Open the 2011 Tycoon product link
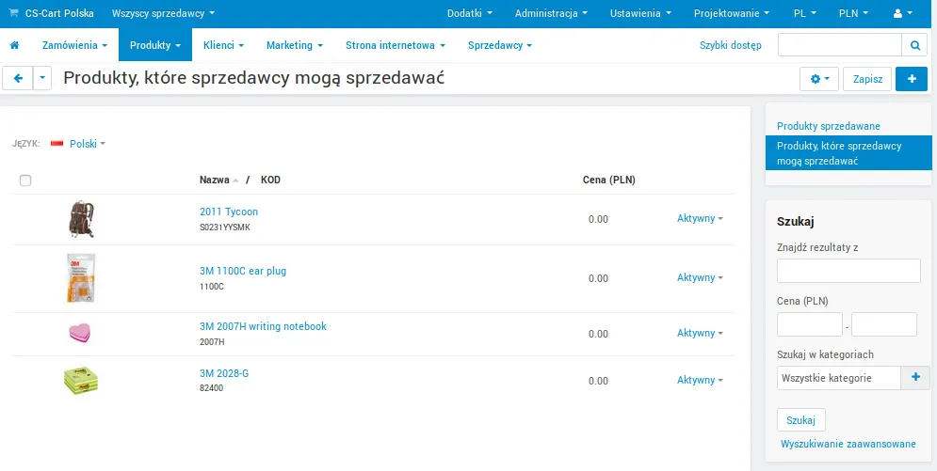The image size is (937, 471). pos(229,212)
